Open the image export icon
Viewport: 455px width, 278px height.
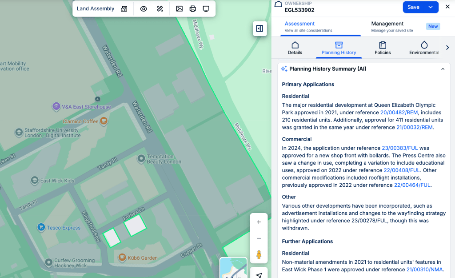[179, 8]
